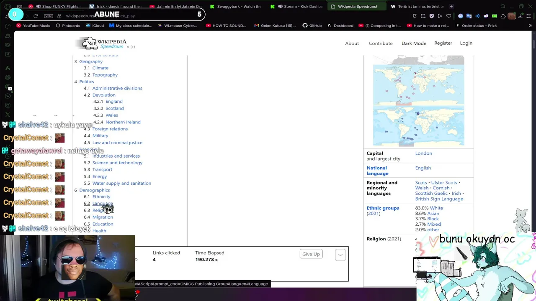Click the pin icon in the address bar
This screenshot has width=536, height=301.
pyautogui.click(x=415, y=16)
